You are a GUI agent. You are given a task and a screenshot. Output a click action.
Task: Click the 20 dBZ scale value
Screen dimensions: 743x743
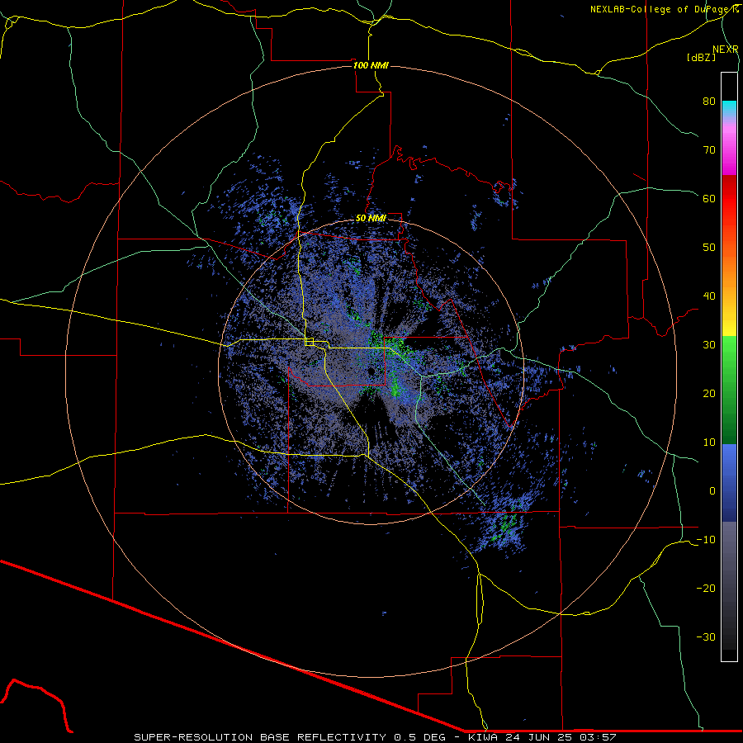pyautogui.click(x=709, y=393)
